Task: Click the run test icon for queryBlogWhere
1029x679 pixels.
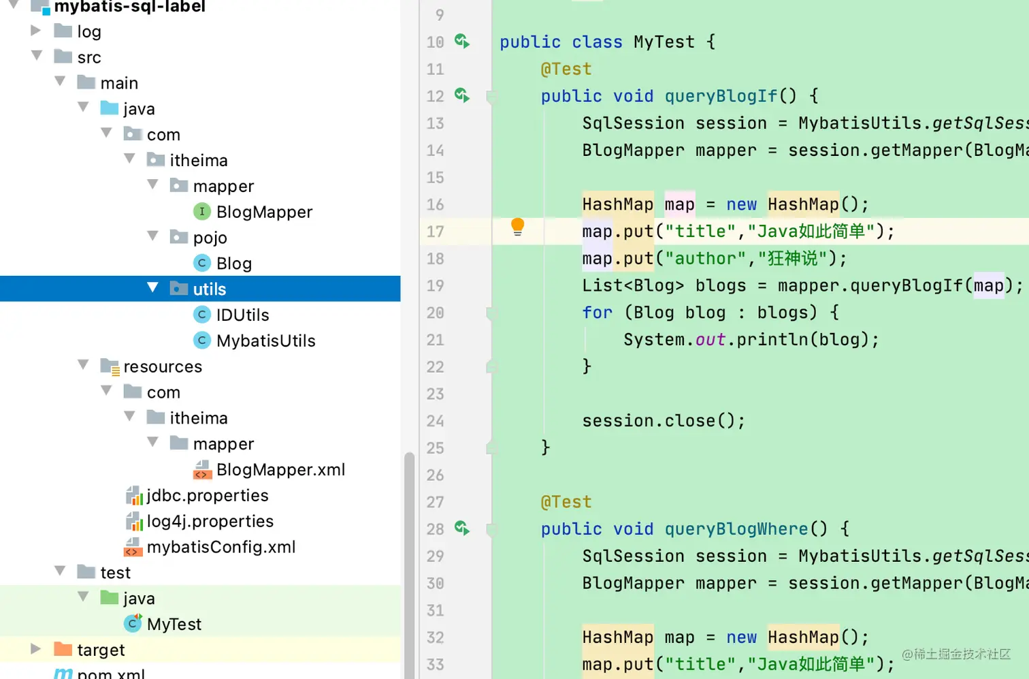Action: (462, 528)
